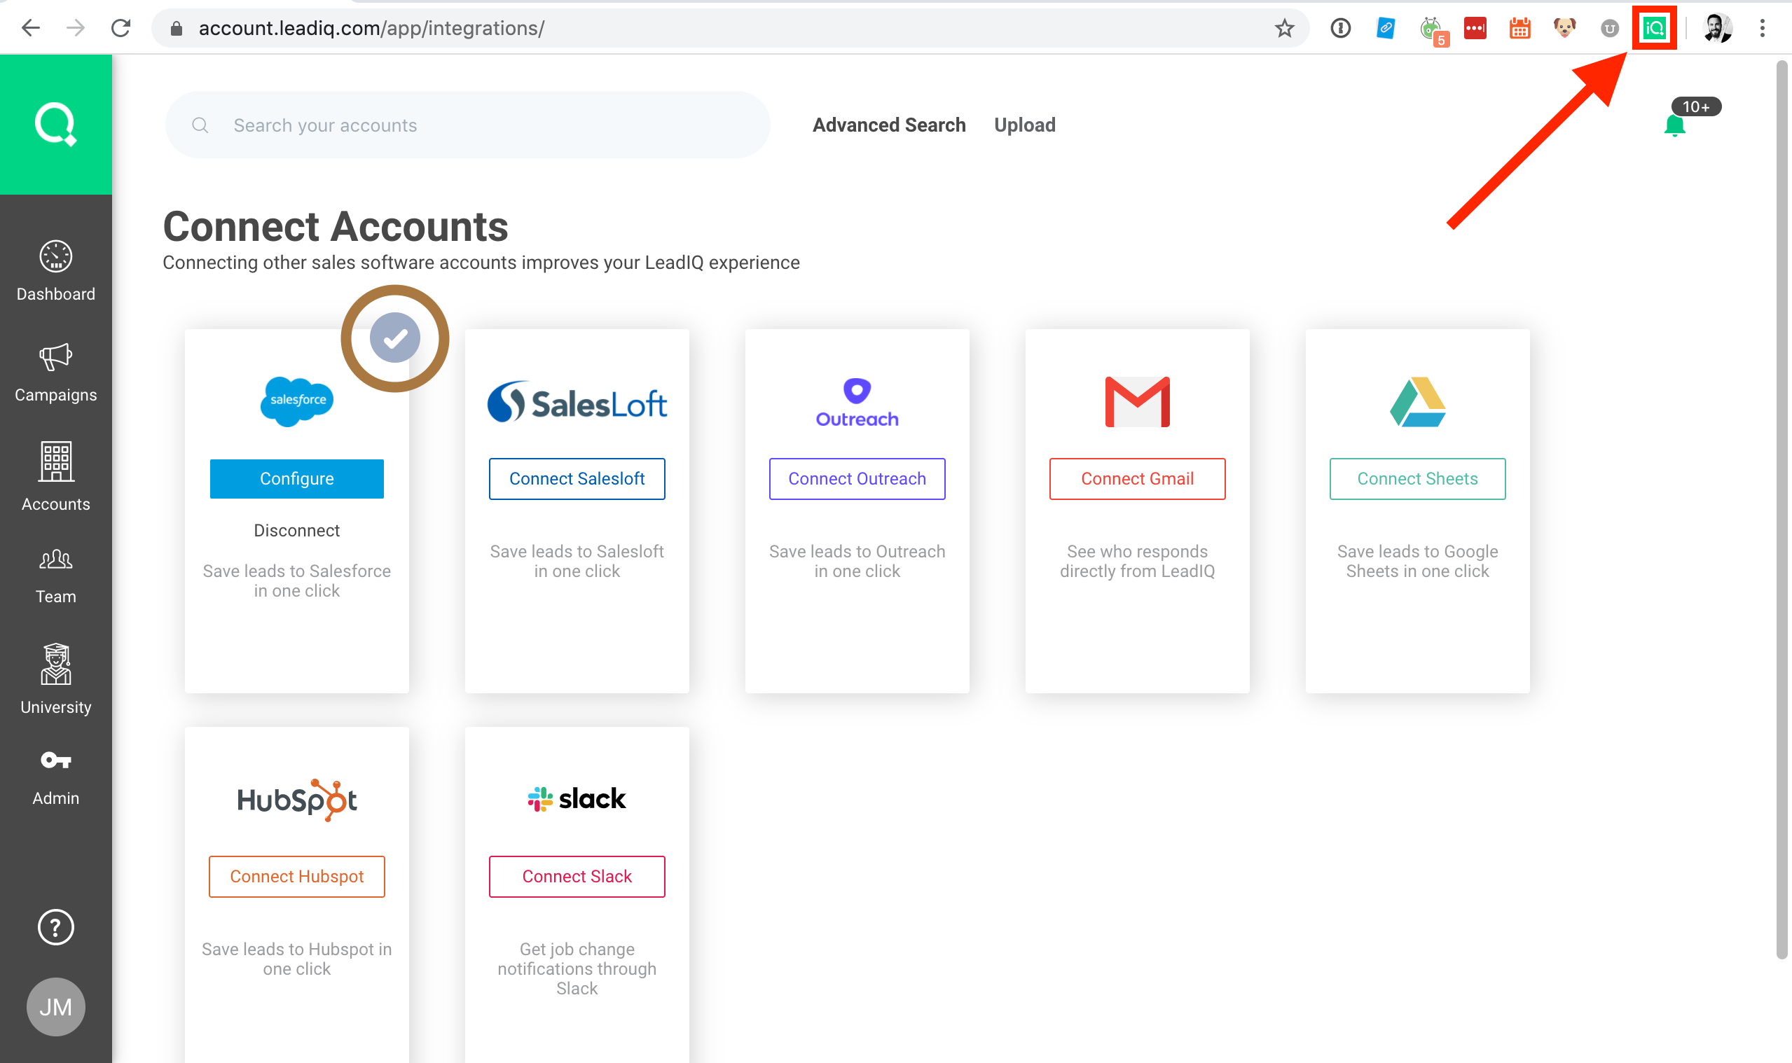Open the Accounts building icon
The image size is (1792, 1063).
click(x=56, y=462)
